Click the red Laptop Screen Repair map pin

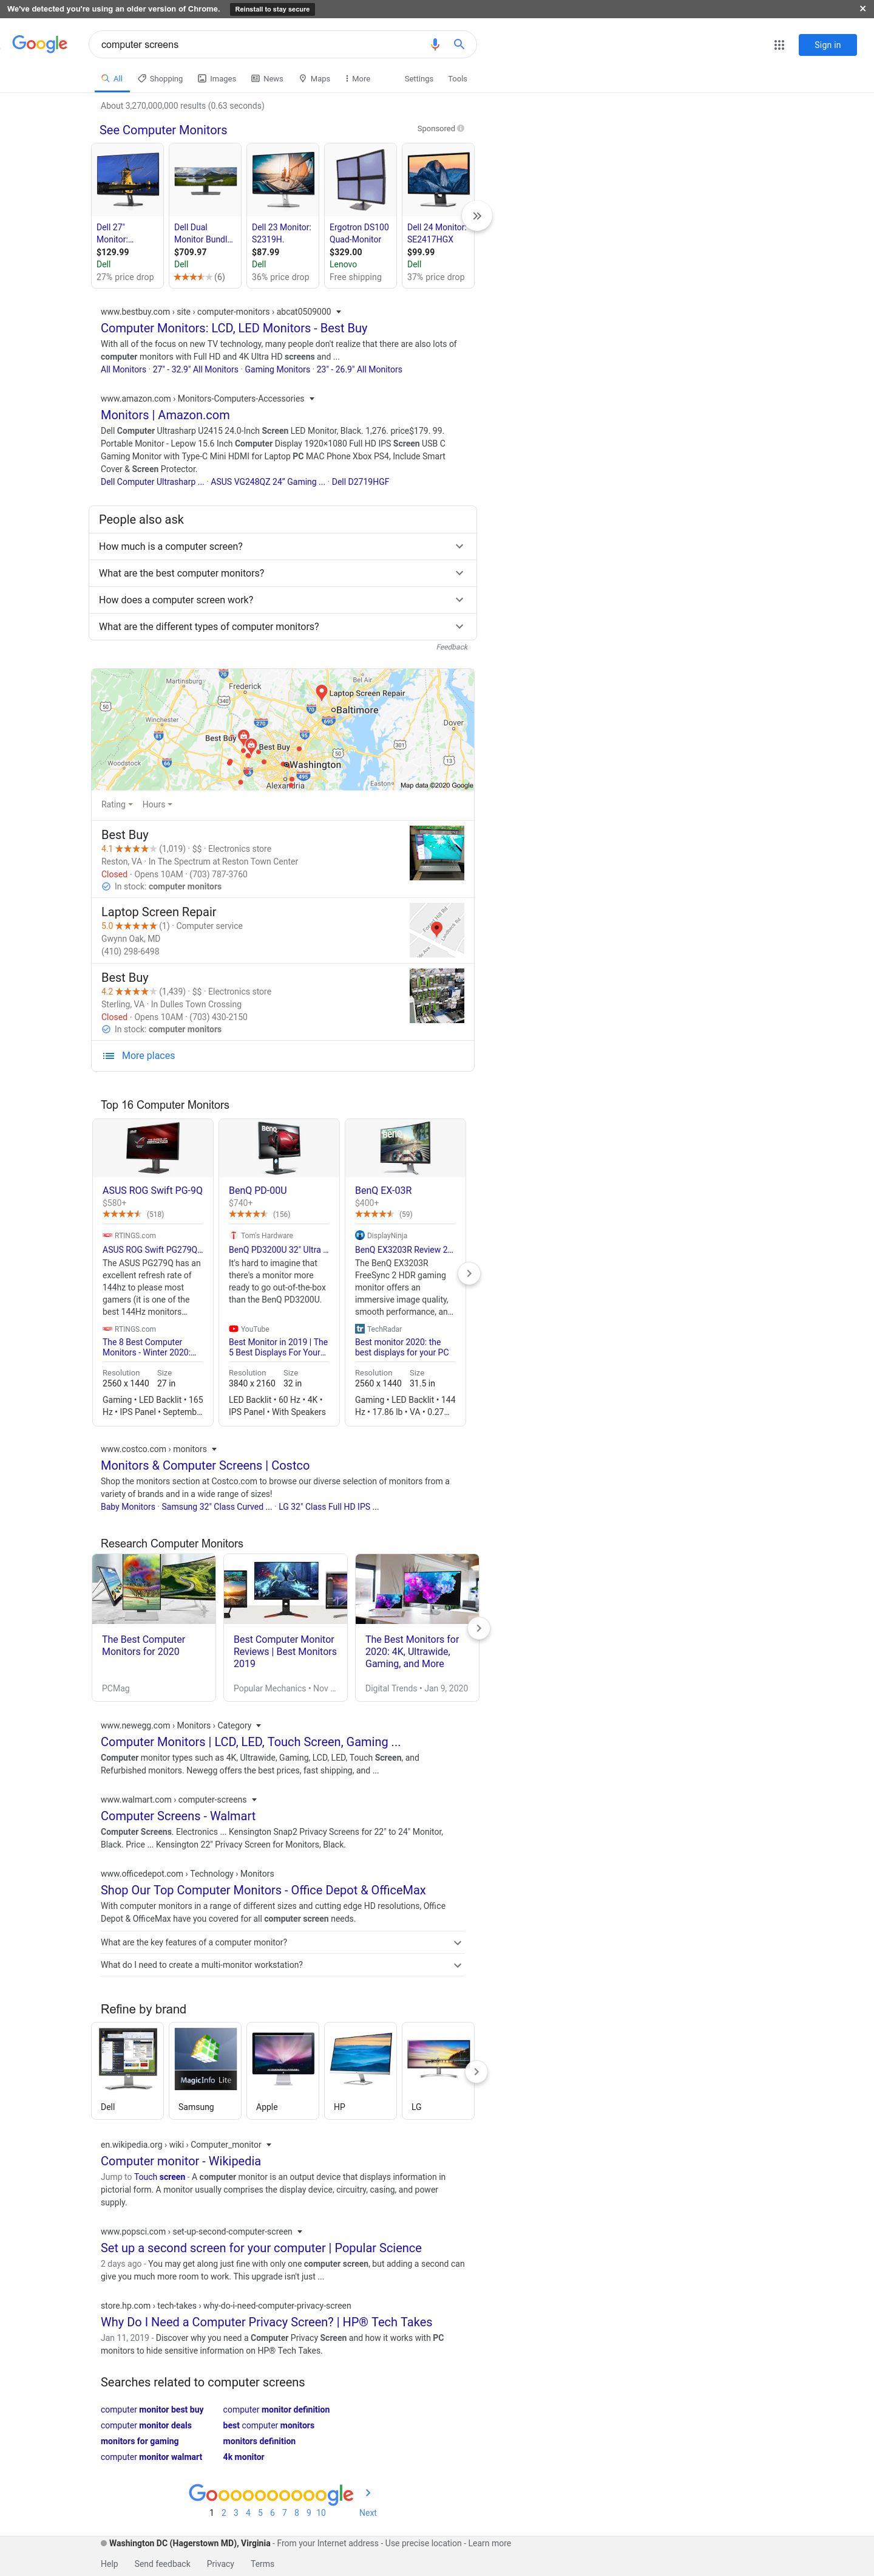pyautogui.click(x=322, y=692)
